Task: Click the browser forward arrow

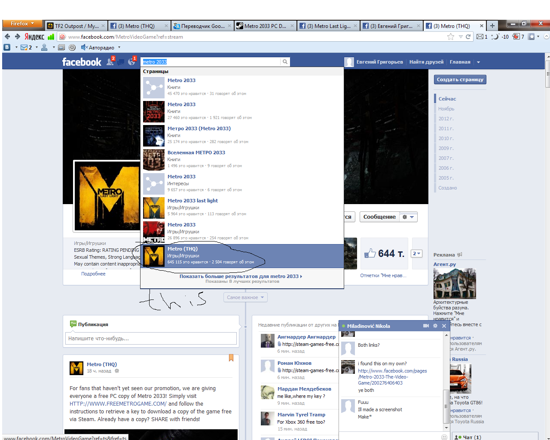Action: [x=17, y=37]
